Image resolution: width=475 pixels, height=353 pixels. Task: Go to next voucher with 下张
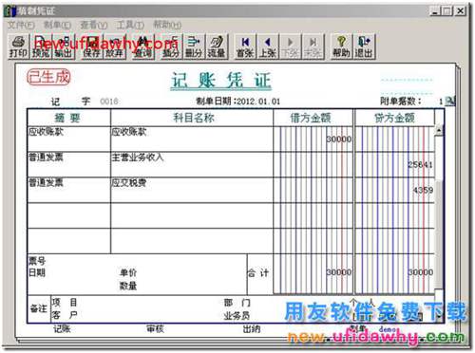point(290,46)
